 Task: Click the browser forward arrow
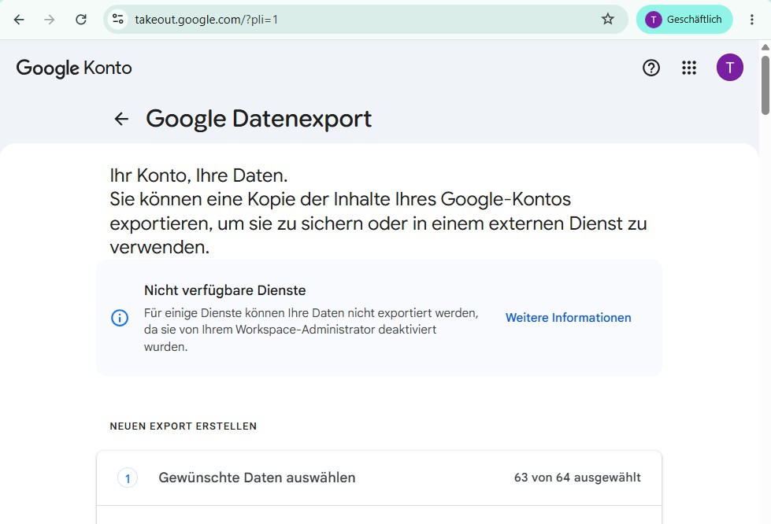(x=49, y=20)
